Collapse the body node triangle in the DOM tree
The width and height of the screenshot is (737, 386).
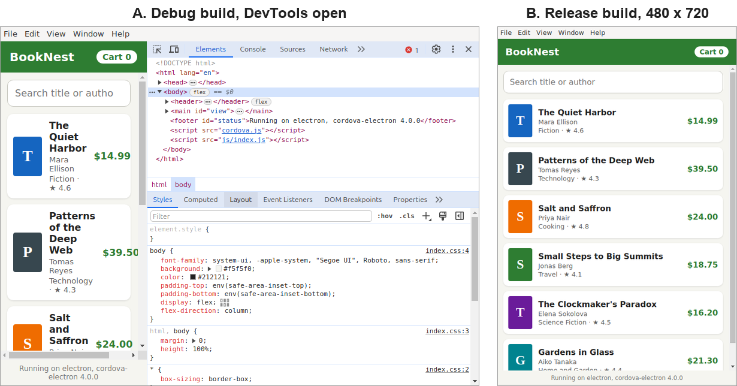pos(160,92)
